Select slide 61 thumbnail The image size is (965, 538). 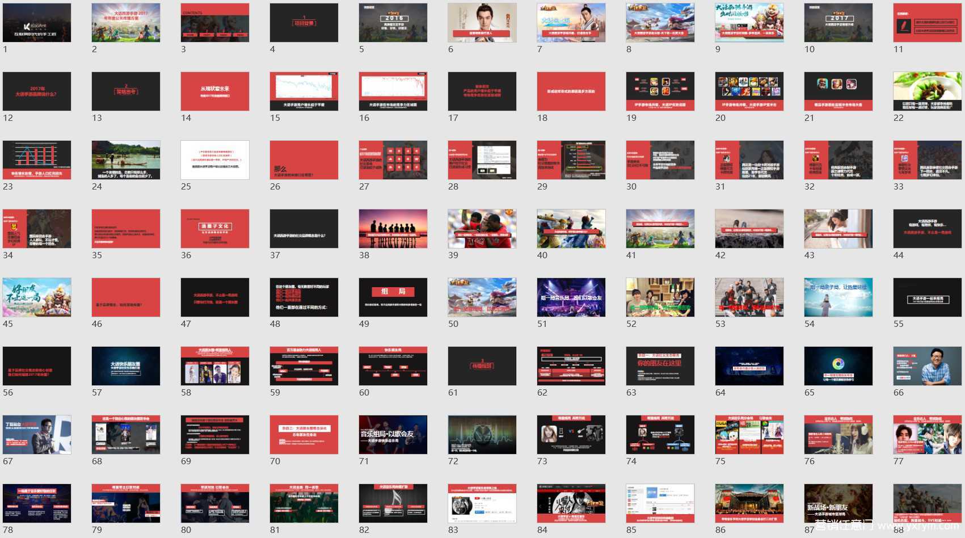point(482,366)
